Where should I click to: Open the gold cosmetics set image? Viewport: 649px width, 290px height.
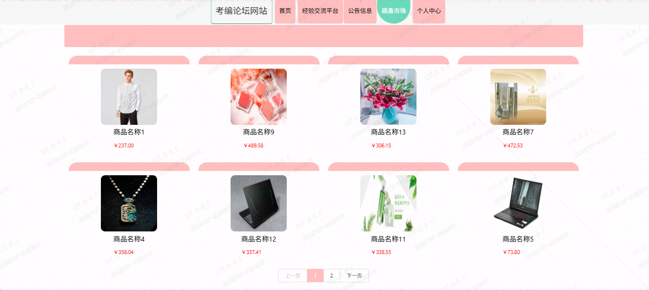518,97
